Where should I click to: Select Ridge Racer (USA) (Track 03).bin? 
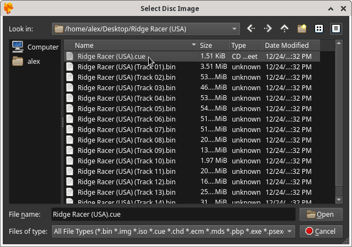pyautogui.click(x=127, y=87)
